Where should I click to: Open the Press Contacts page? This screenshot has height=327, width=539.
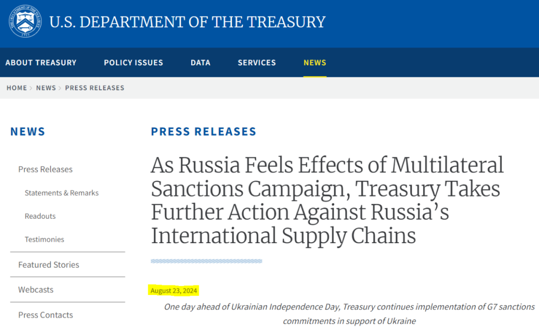coord(45,315)
